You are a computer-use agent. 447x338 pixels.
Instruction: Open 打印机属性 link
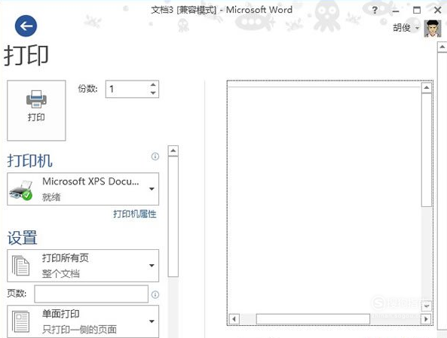coord(135,214)
